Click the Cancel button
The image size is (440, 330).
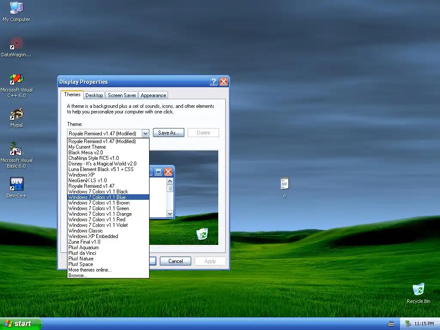point(175,261)
